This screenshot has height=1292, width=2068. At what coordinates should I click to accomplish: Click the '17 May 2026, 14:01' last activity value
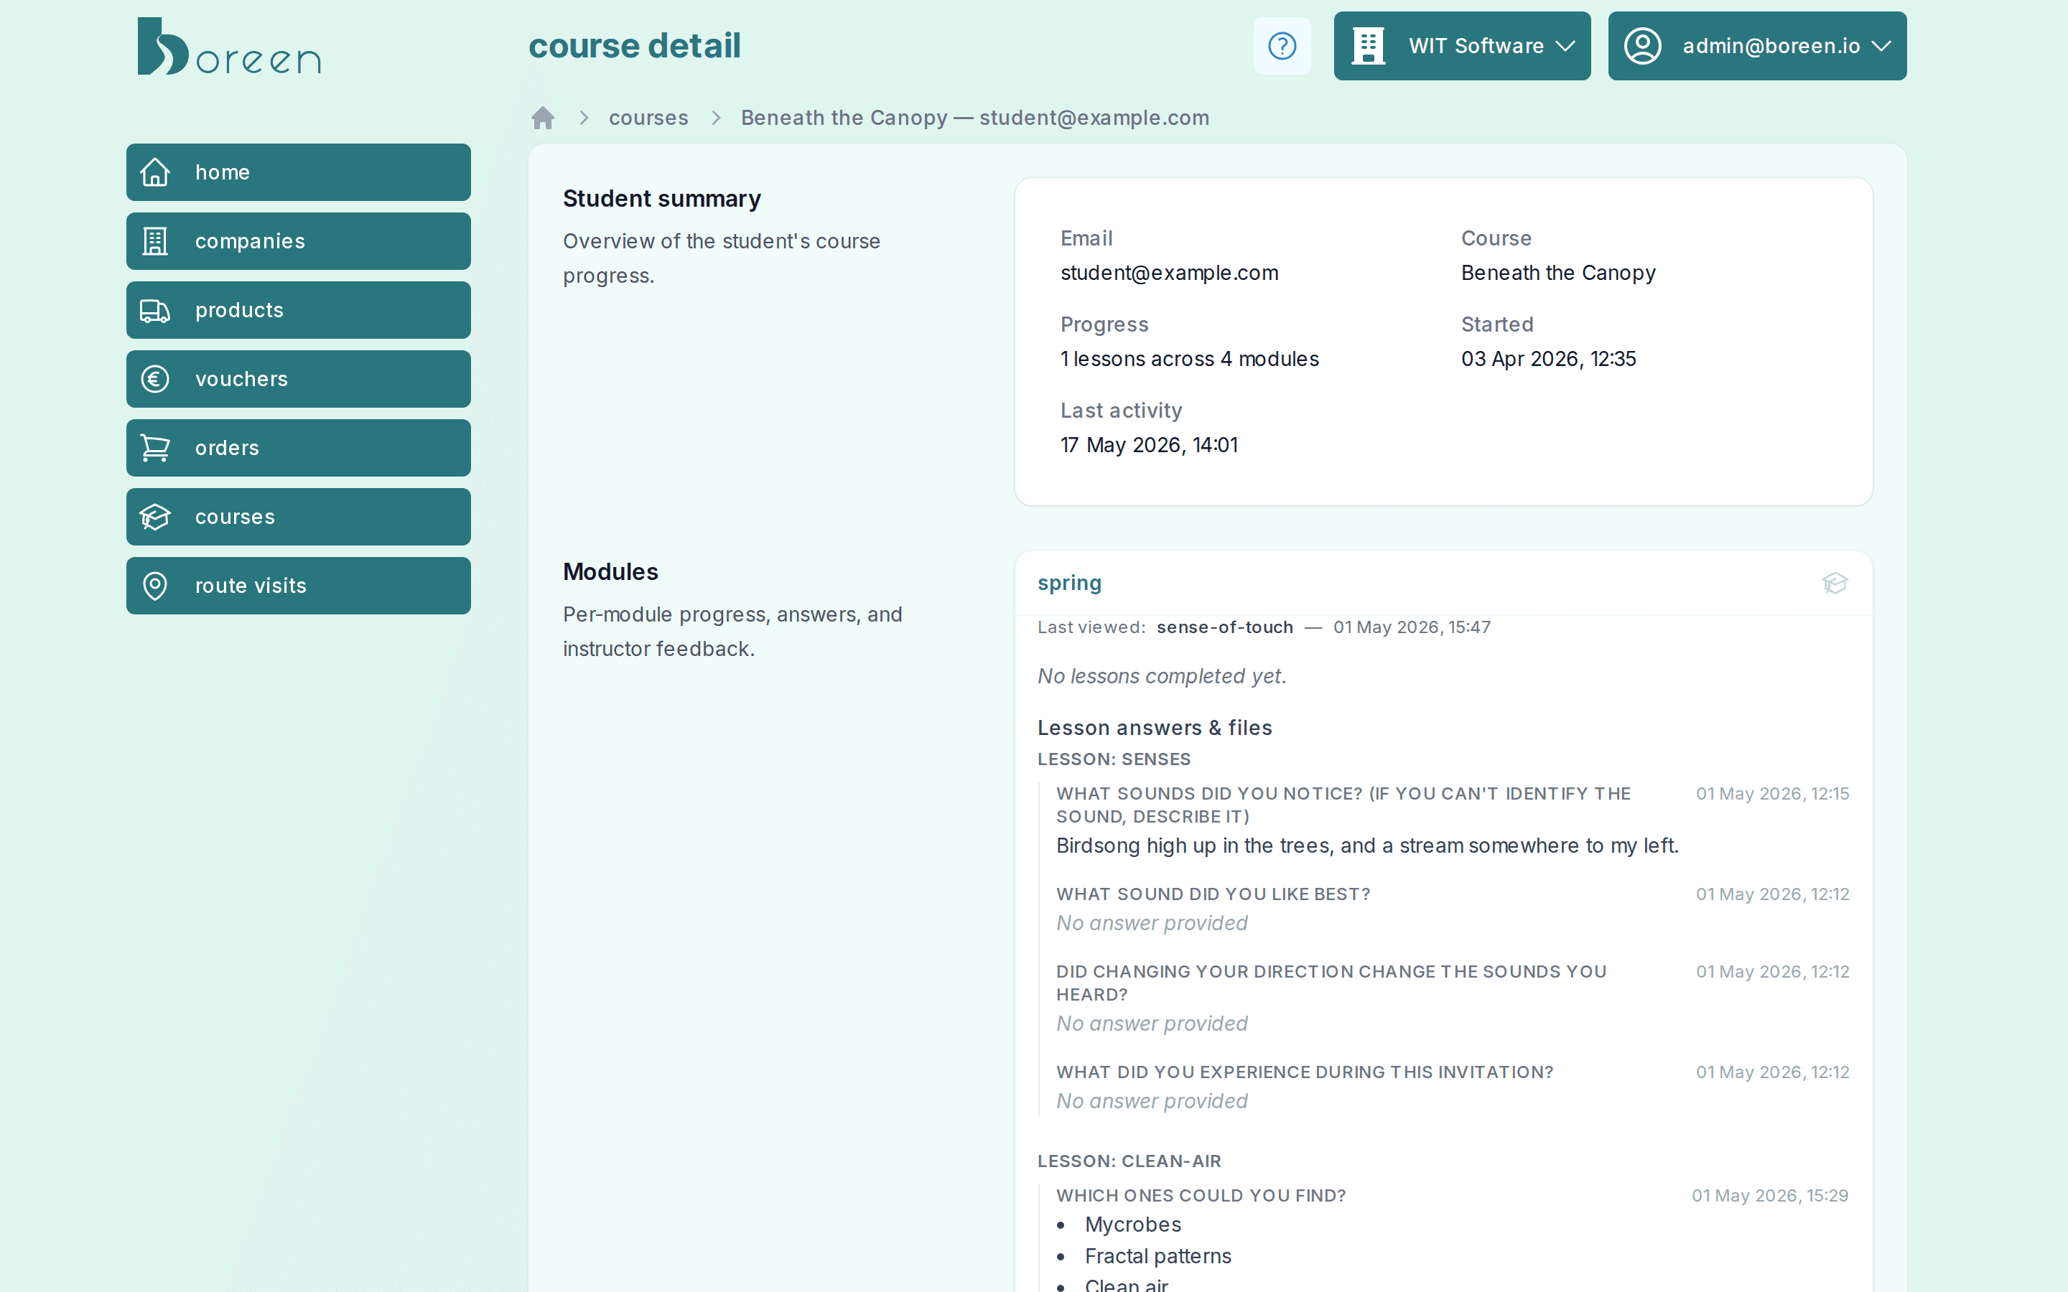coord(1150,445)
